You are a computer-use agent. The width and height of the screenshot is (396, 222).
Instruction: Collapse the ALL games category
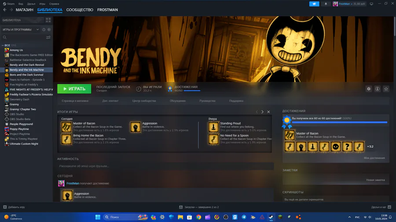tap(3, 45)
